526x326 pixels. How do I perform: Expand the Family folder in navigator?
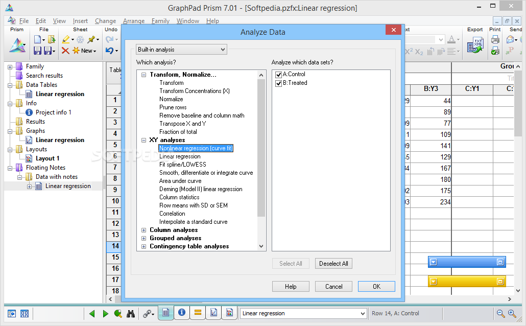pyautogui.click(x=10, y=67)
